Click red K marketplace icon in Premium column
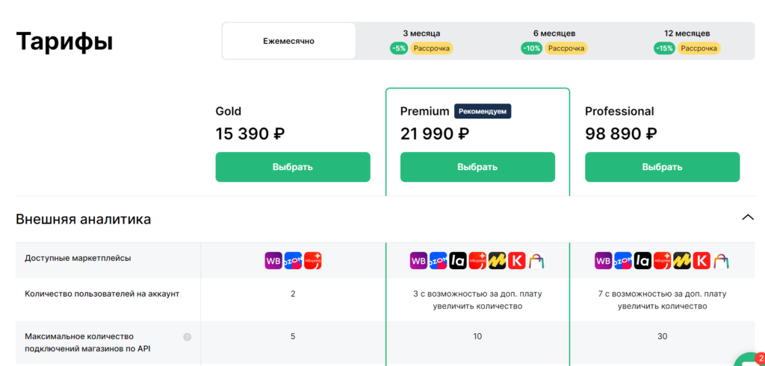 point(517,261)
